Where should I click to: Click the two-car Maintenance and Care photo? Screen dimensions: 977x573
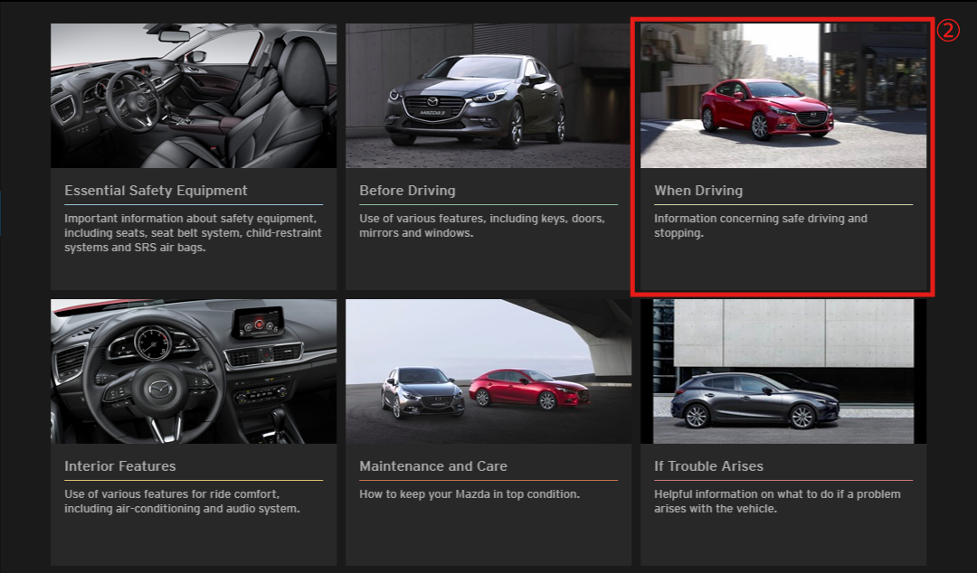pyautogui.click(x=488, y=371)
